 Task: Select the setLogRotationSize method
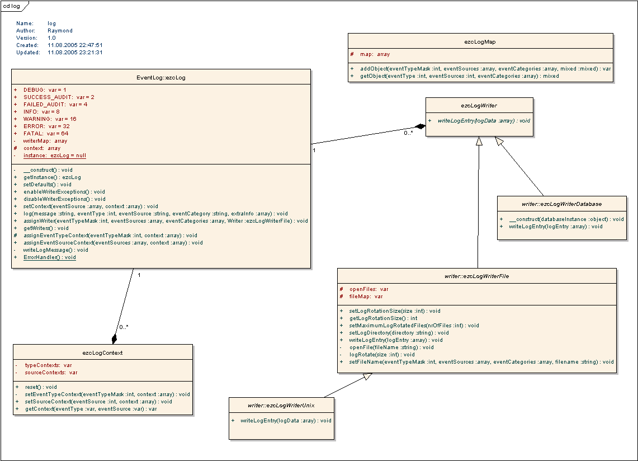coord(395,311)
